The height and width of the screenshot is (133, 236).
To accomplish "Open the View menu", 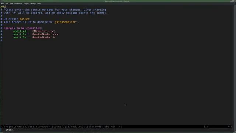I will click(11, 3).
